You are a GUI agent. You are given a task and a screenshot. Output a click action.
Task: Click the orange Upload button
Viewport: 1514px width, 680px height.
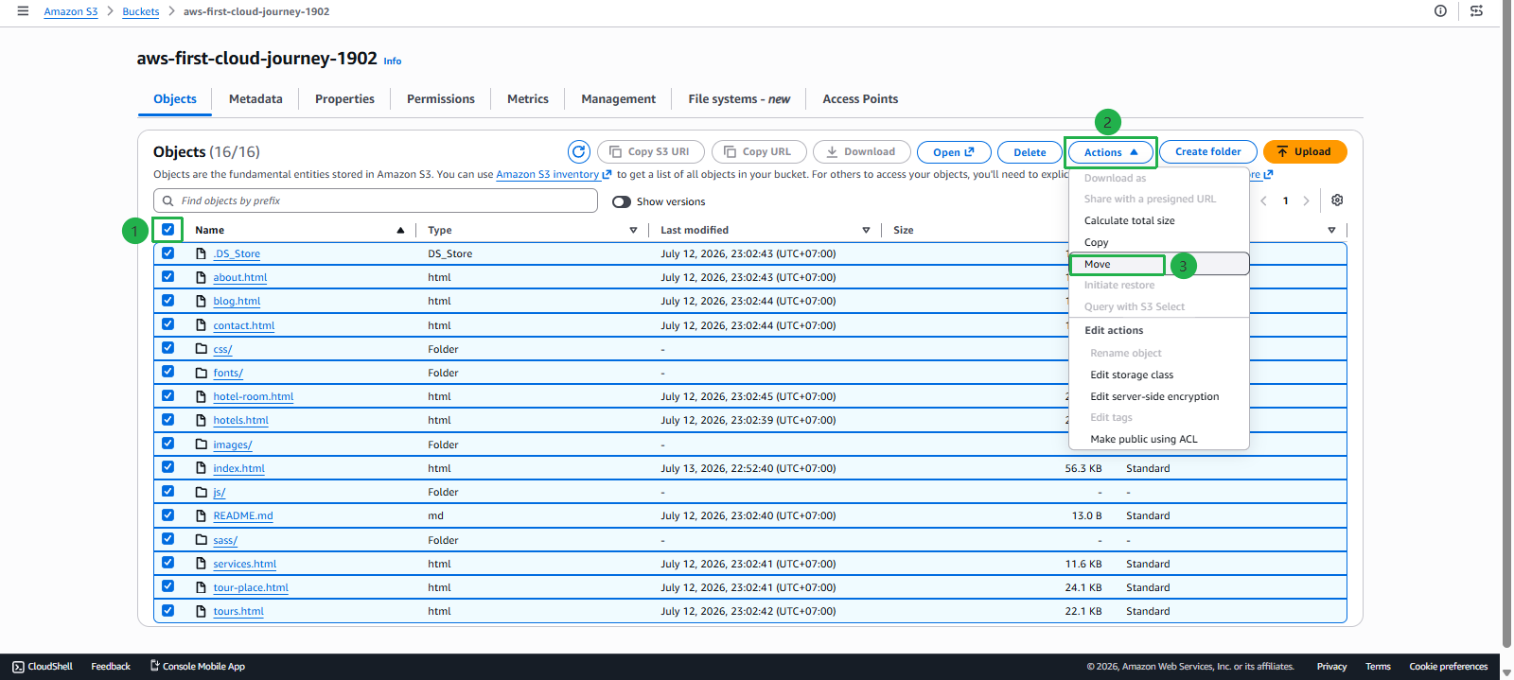(1305, 151)
